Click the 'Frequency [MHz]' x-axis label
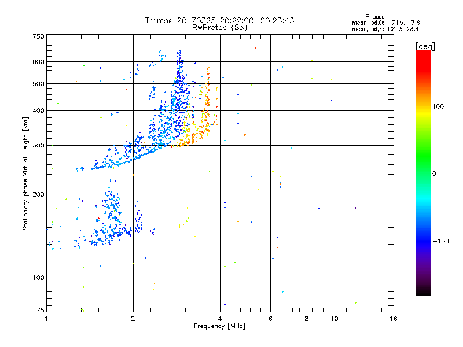 (x=219, y=326)
